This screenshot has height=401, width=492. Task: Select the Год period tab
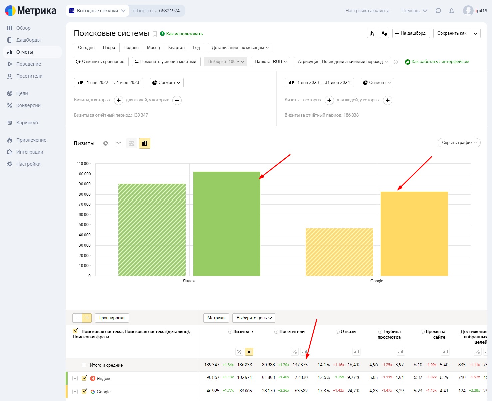tap(197, 48)
